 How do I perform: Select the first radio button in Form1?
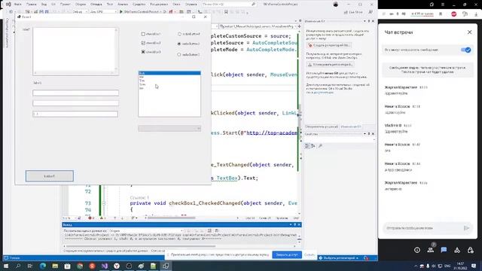(179, 34)
